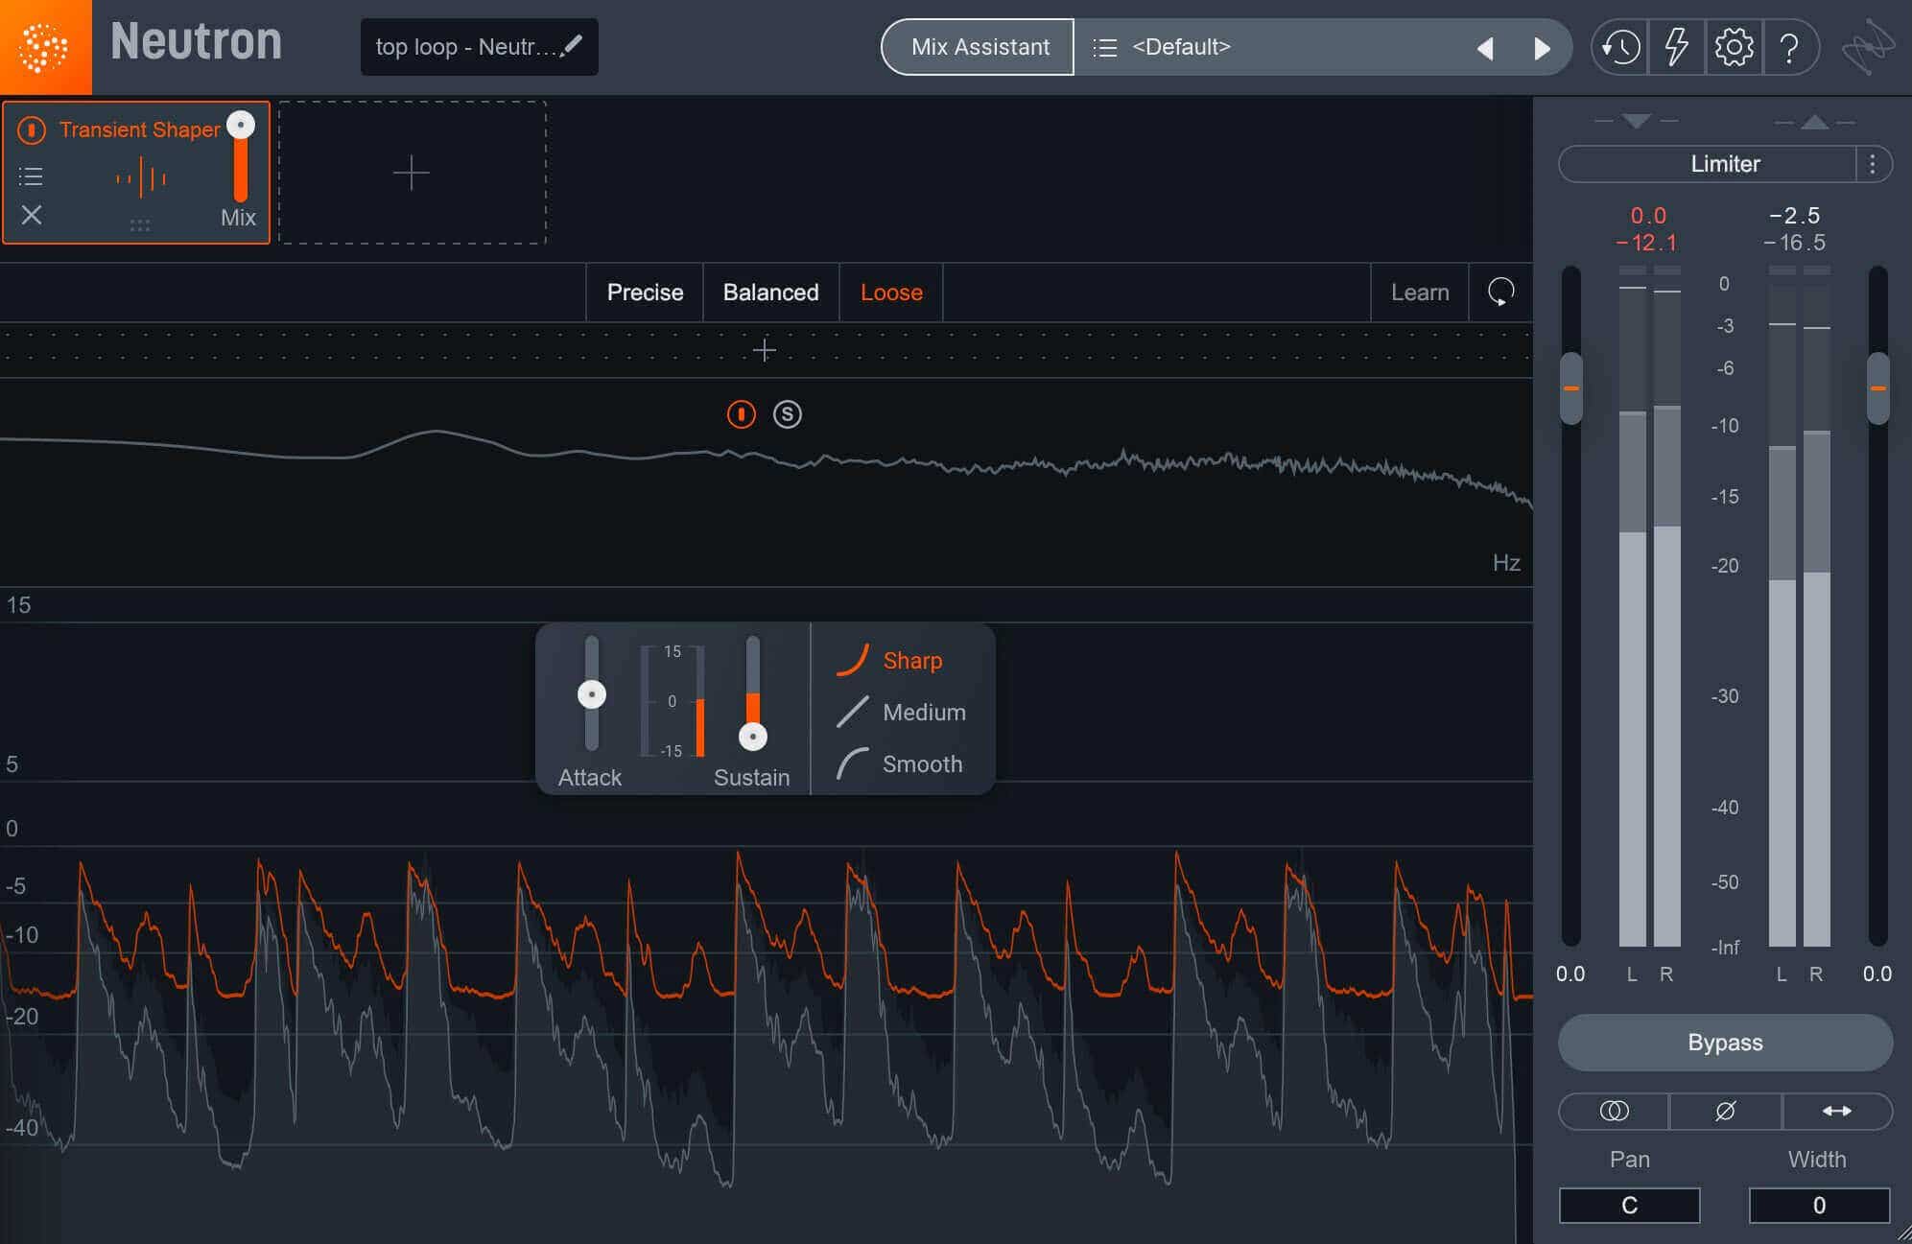Click the input gain fader handle
This screenshot has height=1244, width=1912.
click(x=1570, y=388)
